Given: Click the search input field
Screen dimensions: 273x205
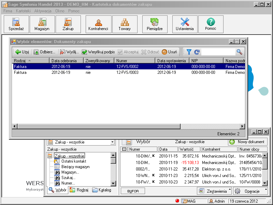Looking at the screenshot, I should (218, 52).
